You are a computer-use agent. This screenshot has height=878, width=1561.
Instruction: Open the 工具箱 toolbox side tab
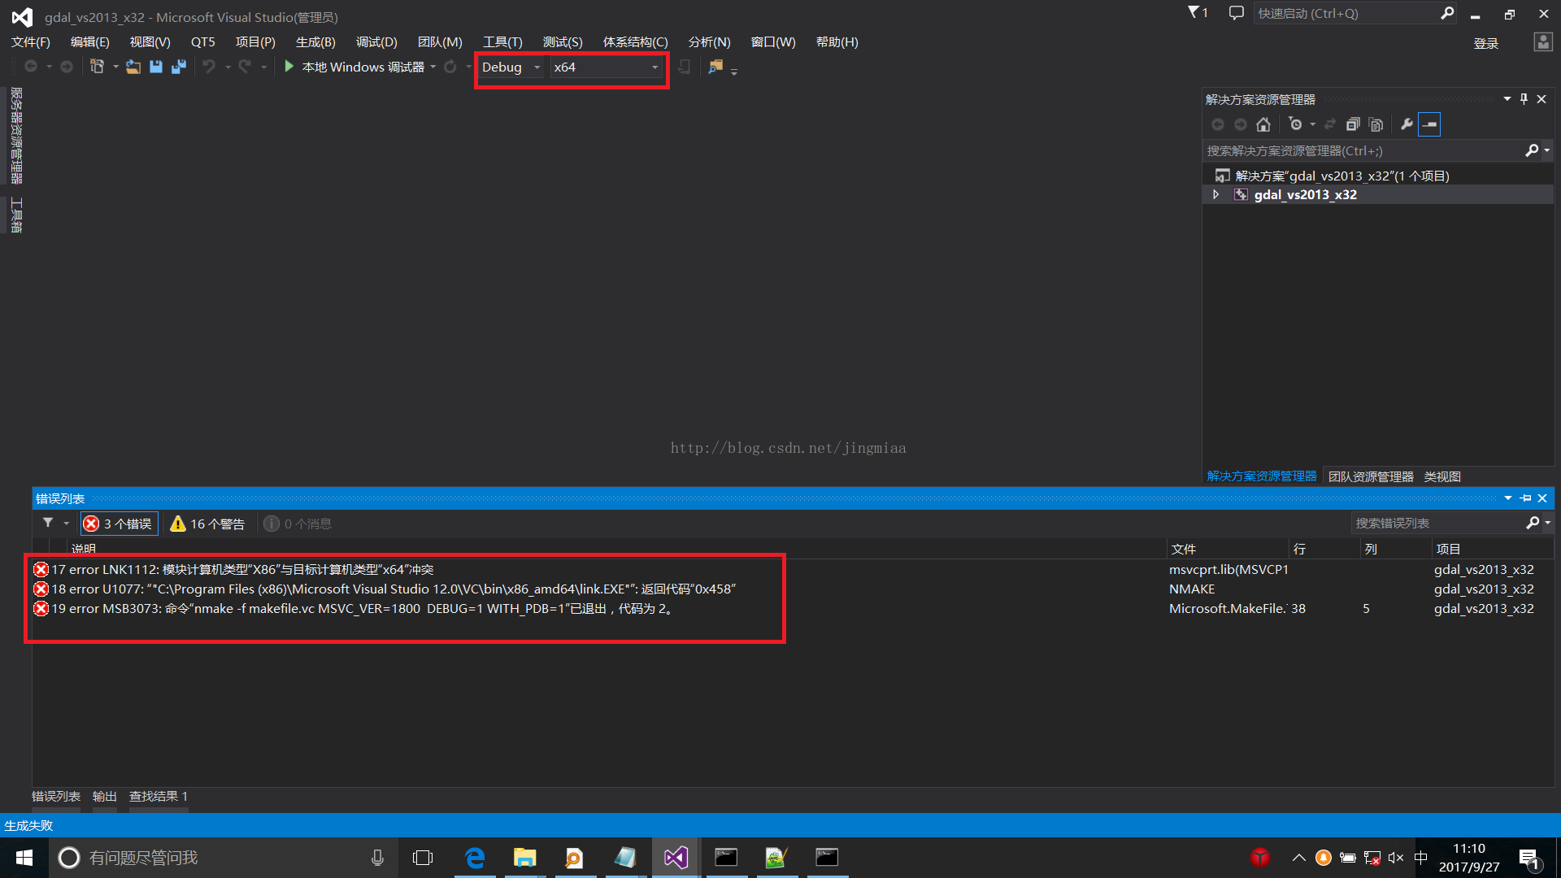click(16, 215)
